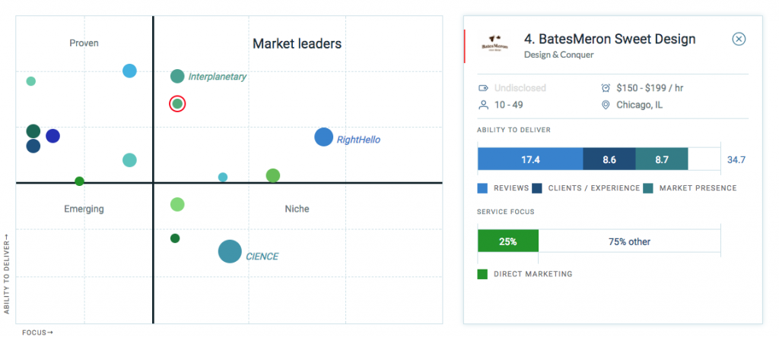Click the Undisclosed project size tag icon
779x337 pixels.
click(x=482, y=87)
